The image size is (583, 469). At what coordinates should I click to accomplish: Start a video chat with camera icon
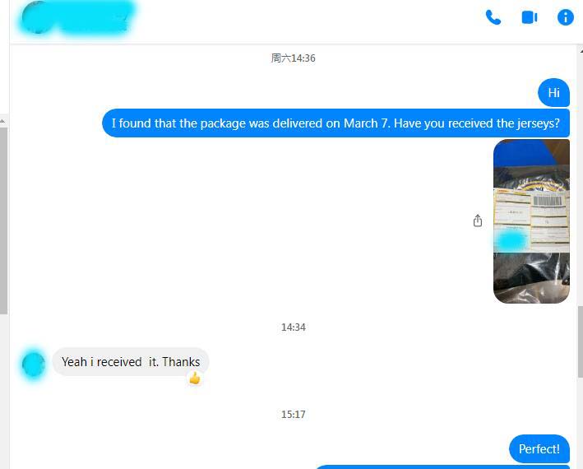[x=530, y=17]
